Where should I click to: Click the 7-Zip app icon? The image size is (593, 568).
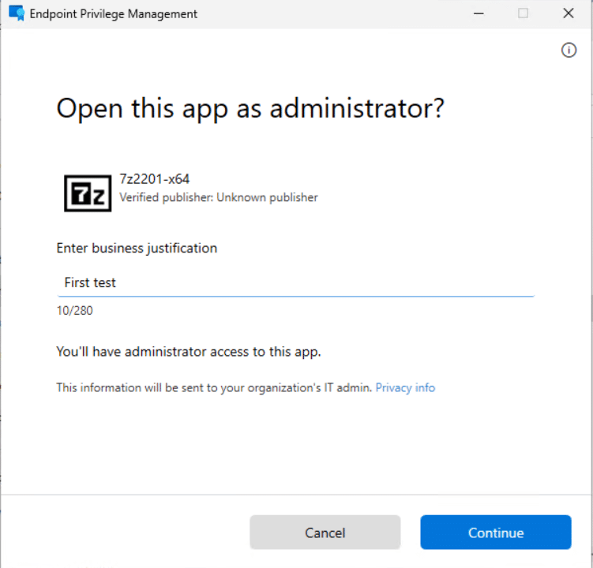click(88, 193)
